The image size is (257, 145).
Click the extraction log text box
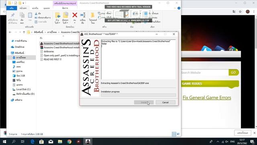[x=138, y=60]
